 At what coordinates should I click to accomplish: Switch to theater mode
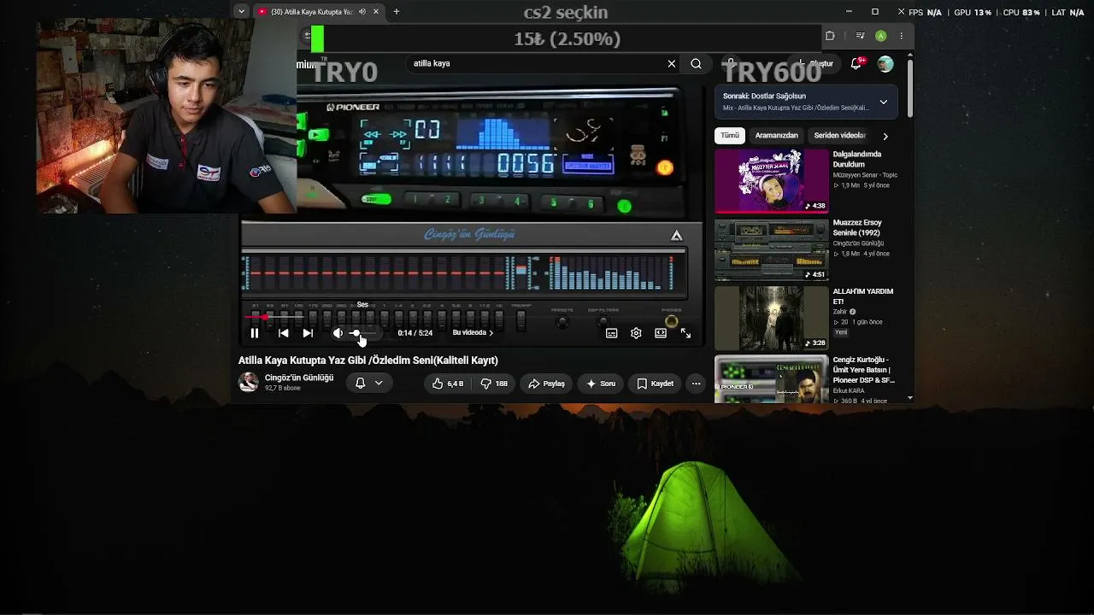pos(661,333)
